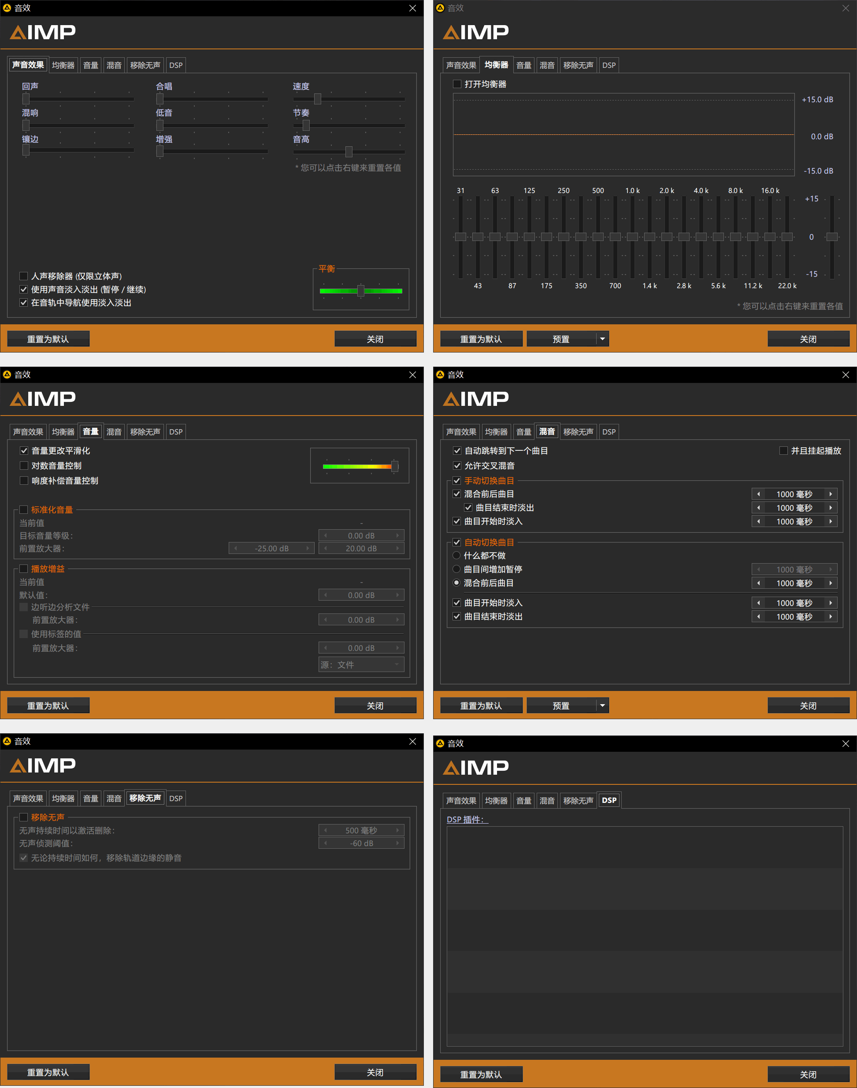Enable 对数音量控制 checkbox
Image resolution: width=857 pixels, height=1088 pixels.
(24, 465)
